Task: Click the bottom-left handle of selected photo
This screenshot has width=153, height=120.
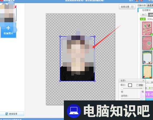Action: (60, 81)
